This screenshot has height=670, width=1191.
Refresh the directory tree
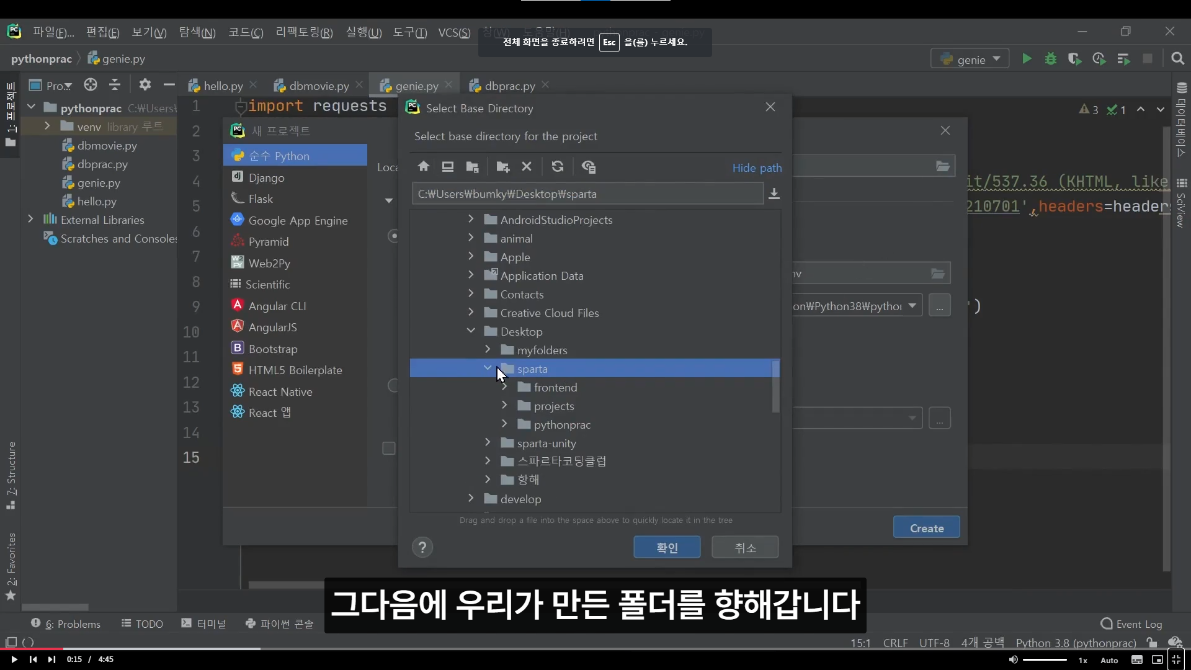[x=557, y=167]
